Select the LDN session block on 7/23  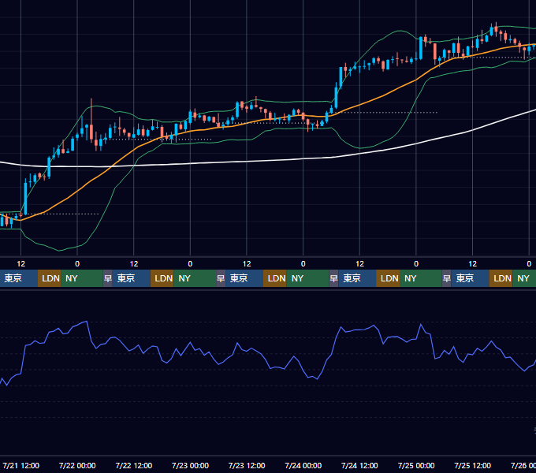[x=275, y=278]
